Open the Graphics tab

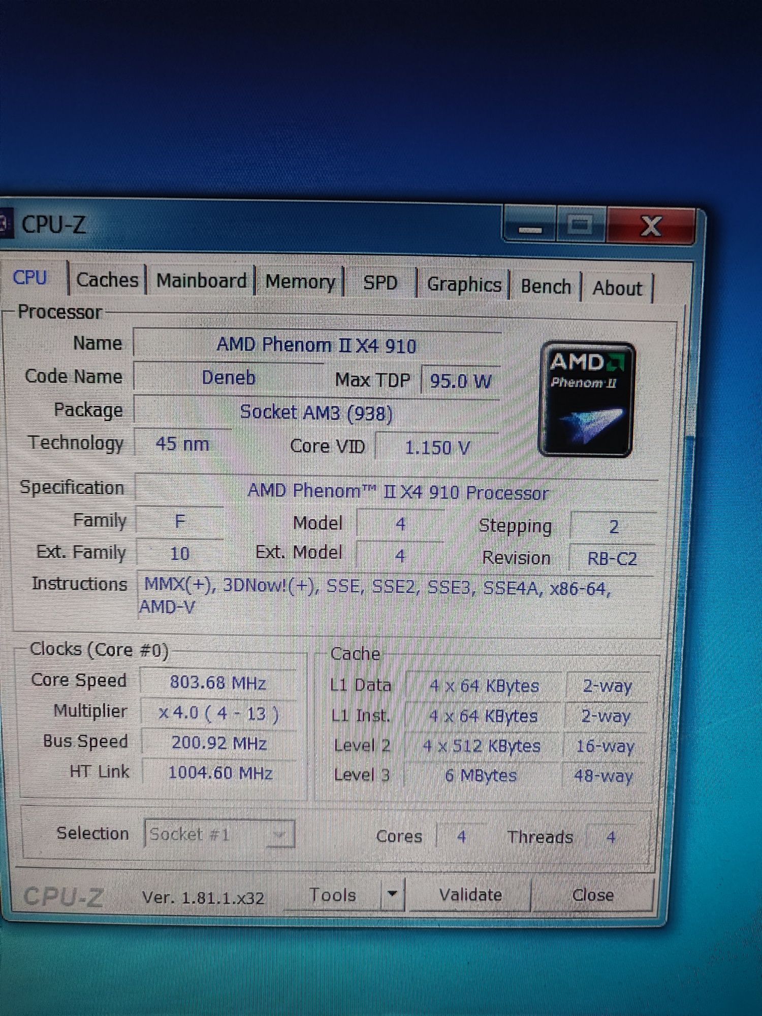tap(464, 284)
